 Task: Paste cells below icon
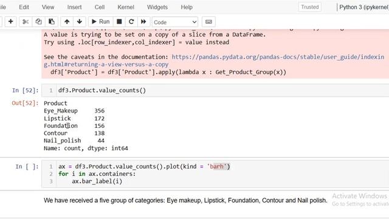point(52,22)
